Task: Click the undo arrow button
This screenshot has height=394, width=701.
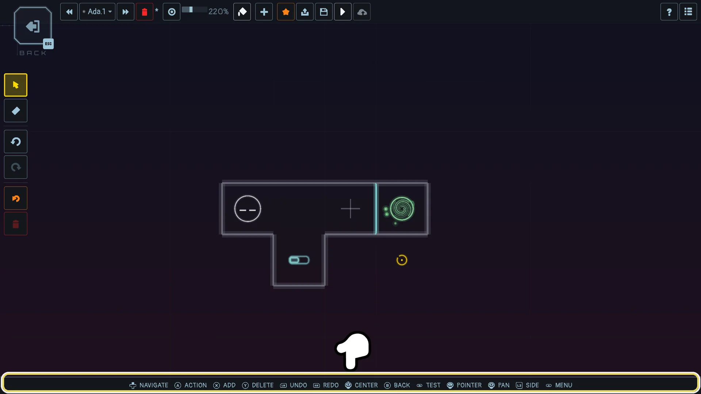Action: pyautogui.click(x=16, y=142)
